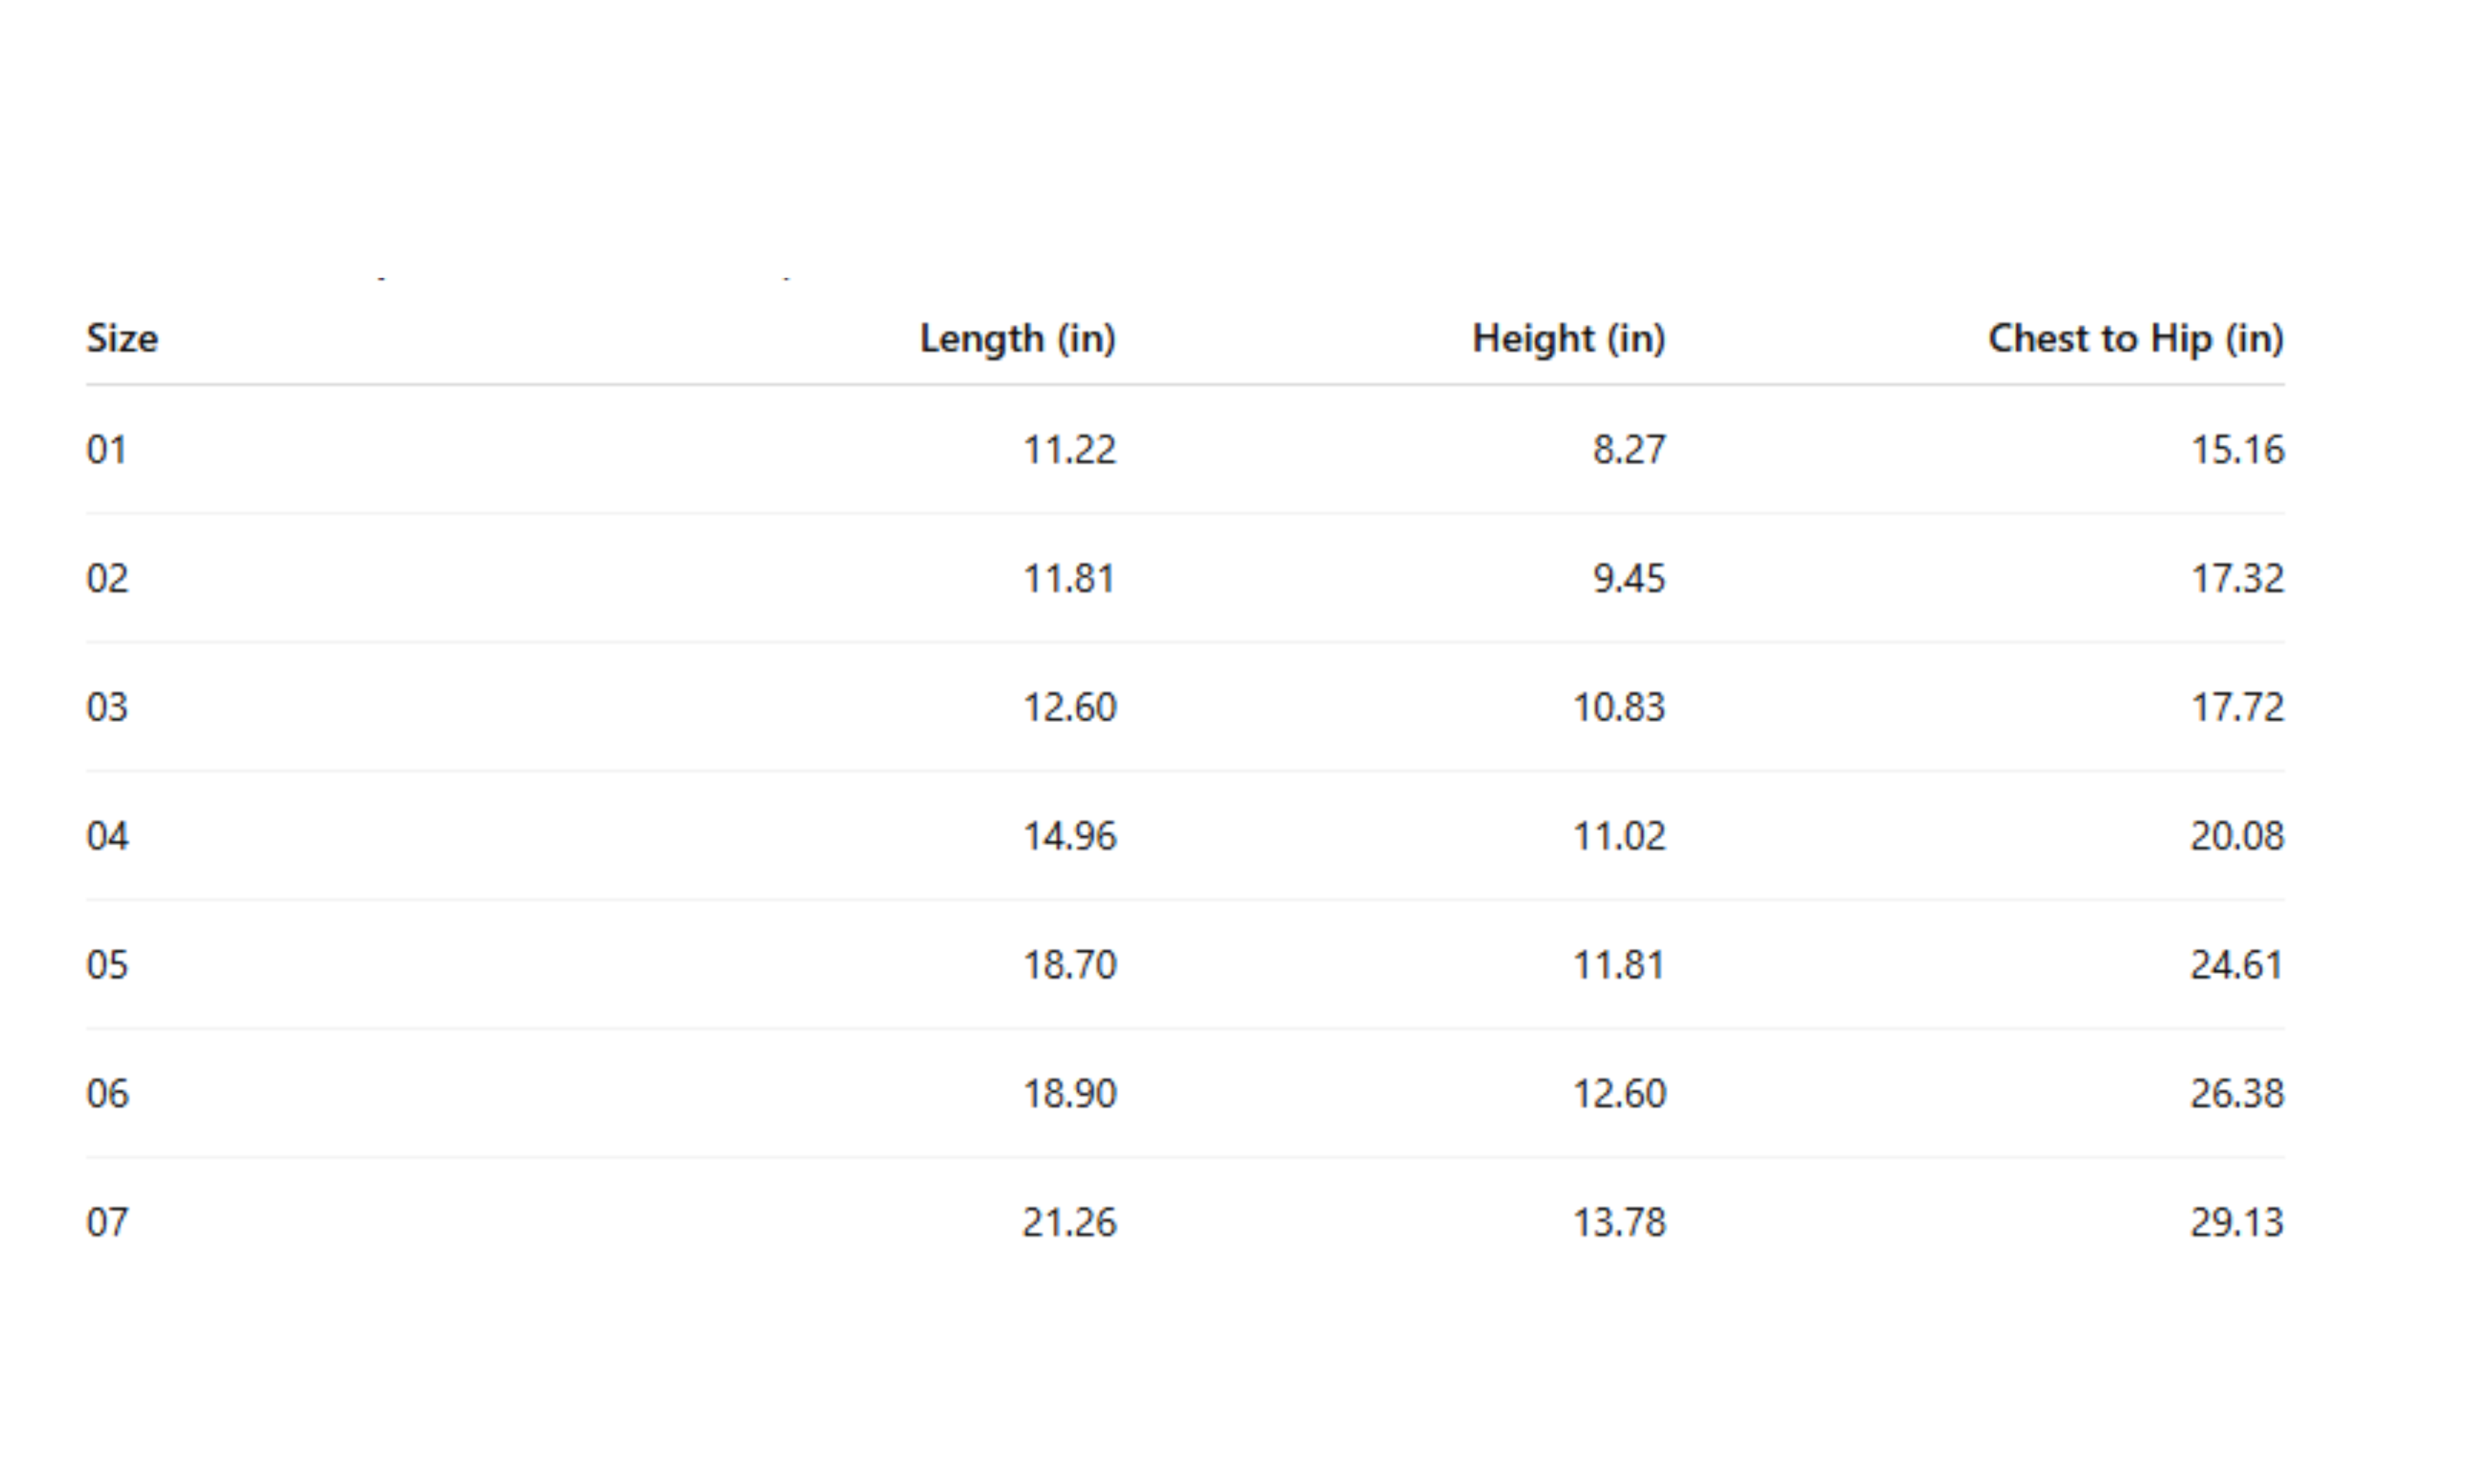This screenshot has height=1484, width=2473.
Task: Click the 13.78 height value
Action: [x=1619, y=1223]
